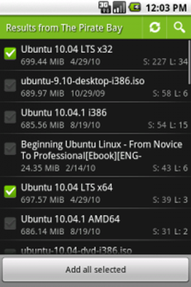Check Beginning Ubuntu Linux ebook checkbox
The height and width of the screenshot is (287, 191).
pos(10,149)
